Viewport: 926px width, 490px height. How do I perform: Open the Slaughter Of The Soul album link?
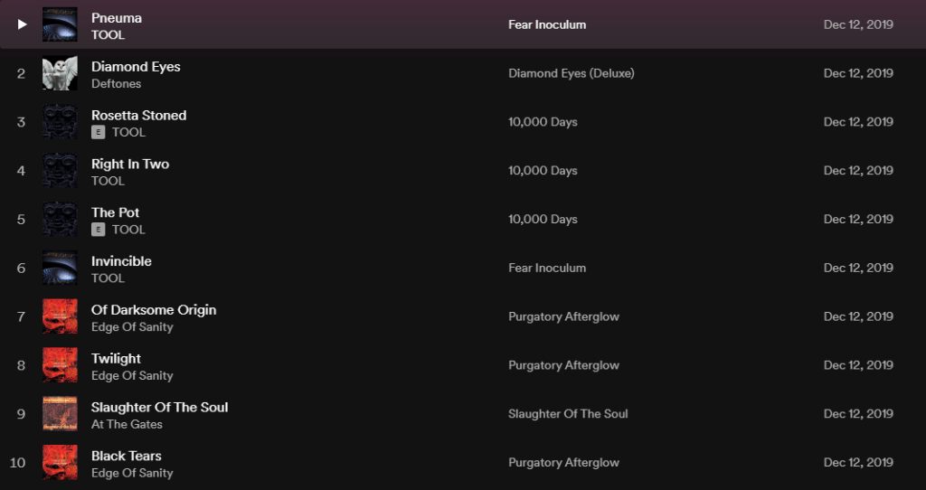(x=568, y=414)
